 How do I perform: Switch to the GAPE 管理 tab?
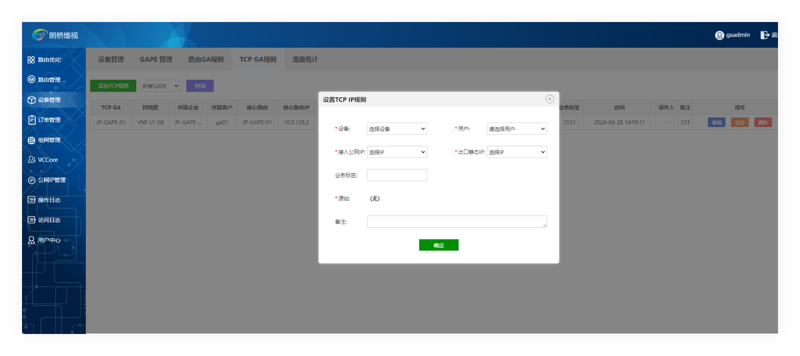tap(156, 60)
